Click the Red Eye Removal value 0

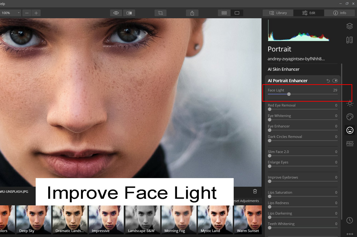336,105
